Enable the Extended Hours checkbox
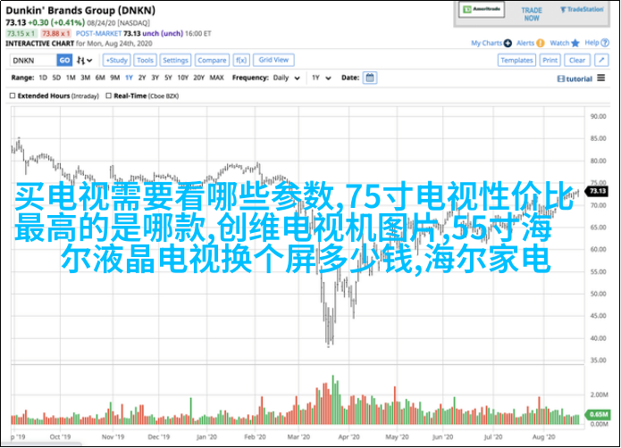The image size is (621, 448). point(13,95)
